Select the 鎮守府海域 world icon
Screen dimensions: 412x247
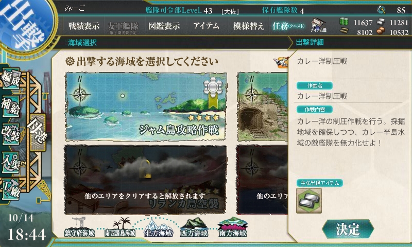click(79, 227)
